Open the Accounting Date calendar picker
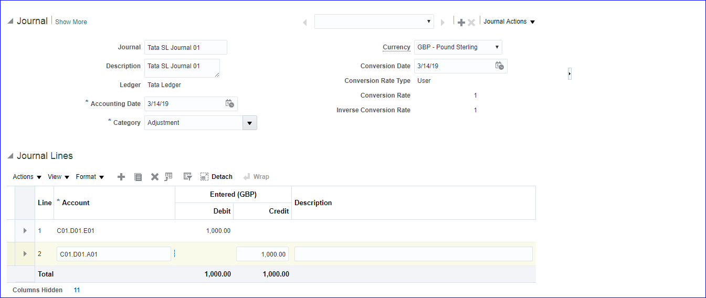 tap(230, 103)
